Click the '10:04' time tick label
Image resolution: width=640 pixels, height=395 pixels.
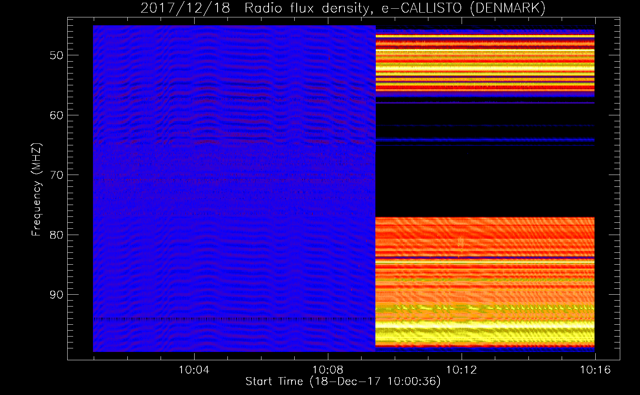pyautogui.click(x=194, y=370)
